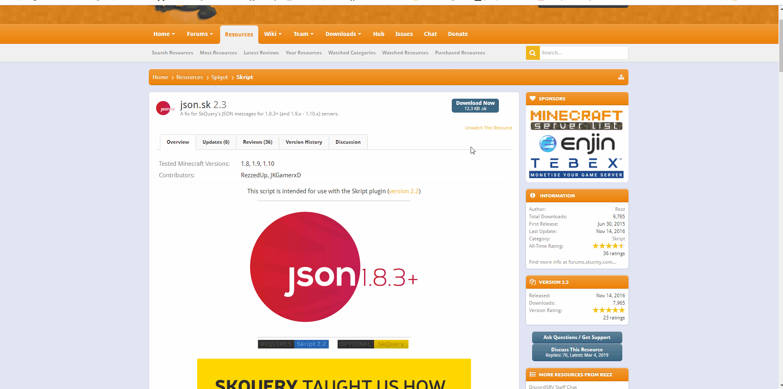Screen dimensions: 783x389
Task: Open the sitemap icon in the breadcrumb bar
Action: (x=621, y=77)
